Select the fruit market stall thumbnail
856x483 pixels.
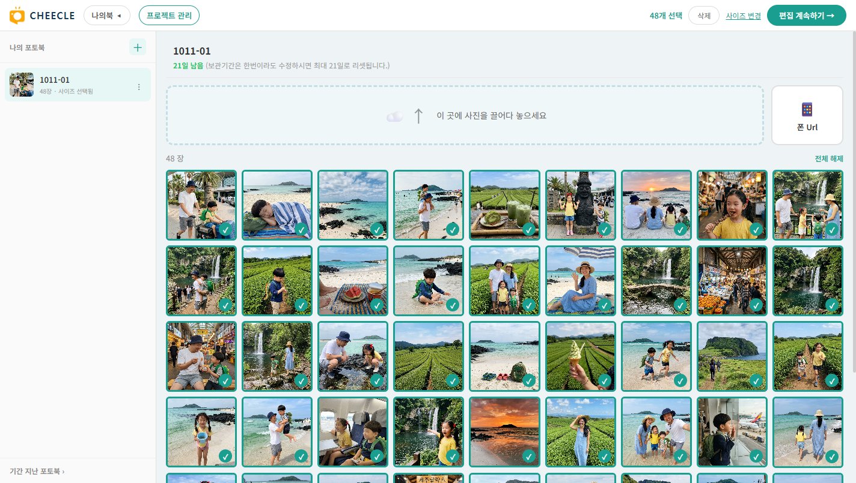[732, 280]
